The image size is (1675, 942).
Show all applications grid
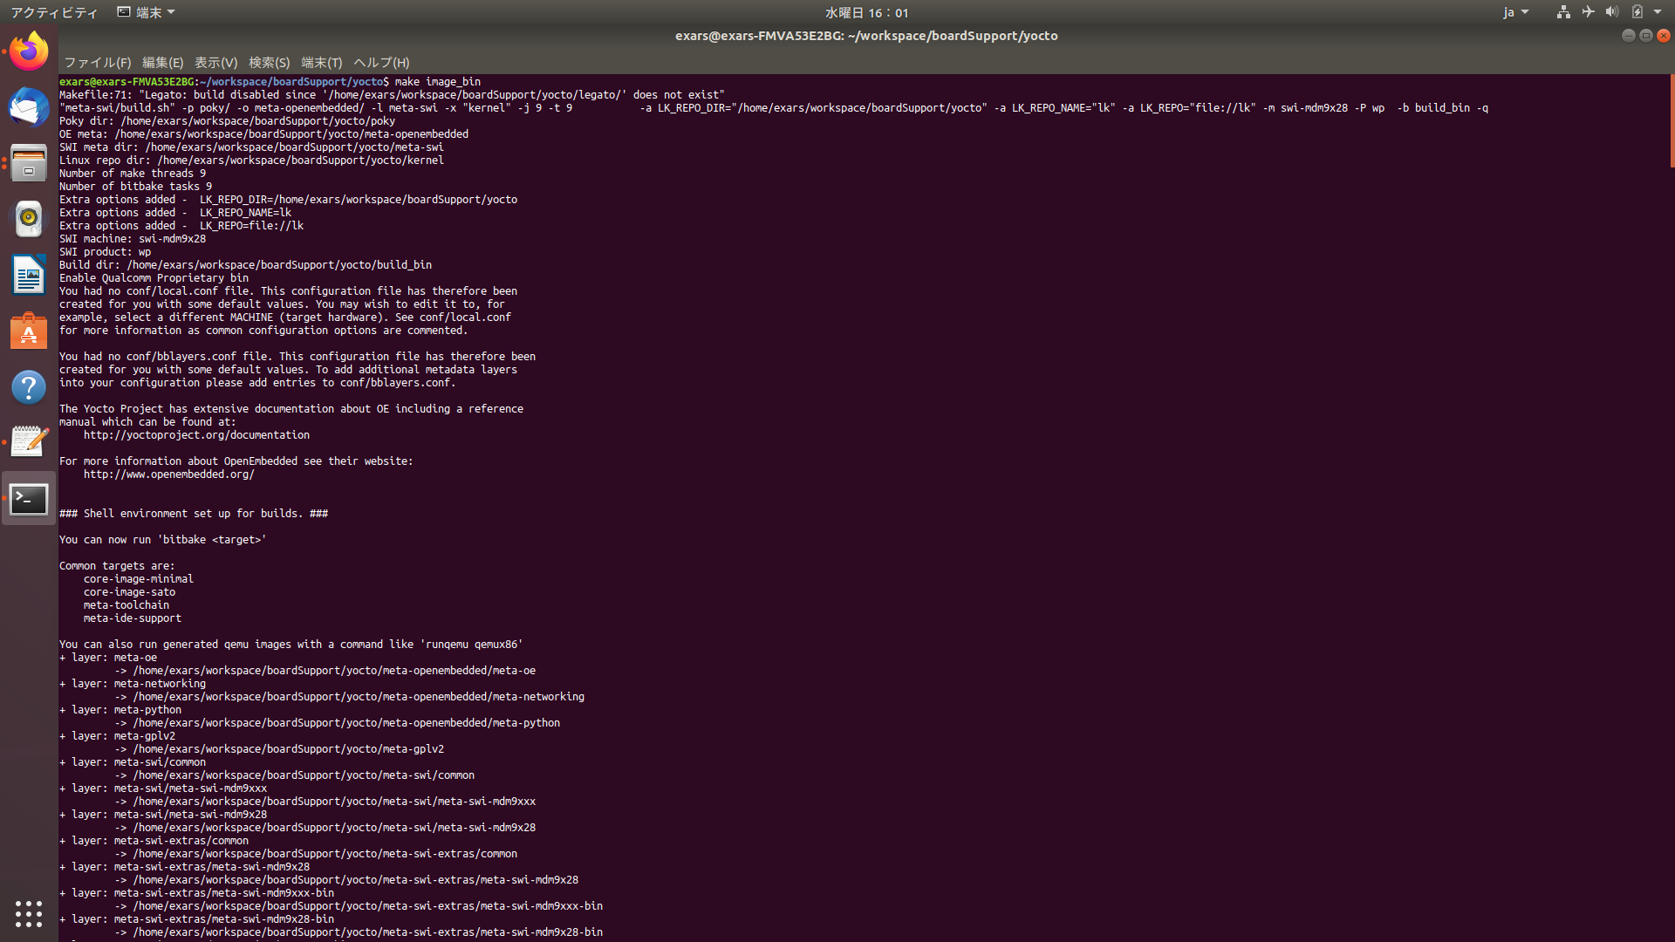pos(29,913)
